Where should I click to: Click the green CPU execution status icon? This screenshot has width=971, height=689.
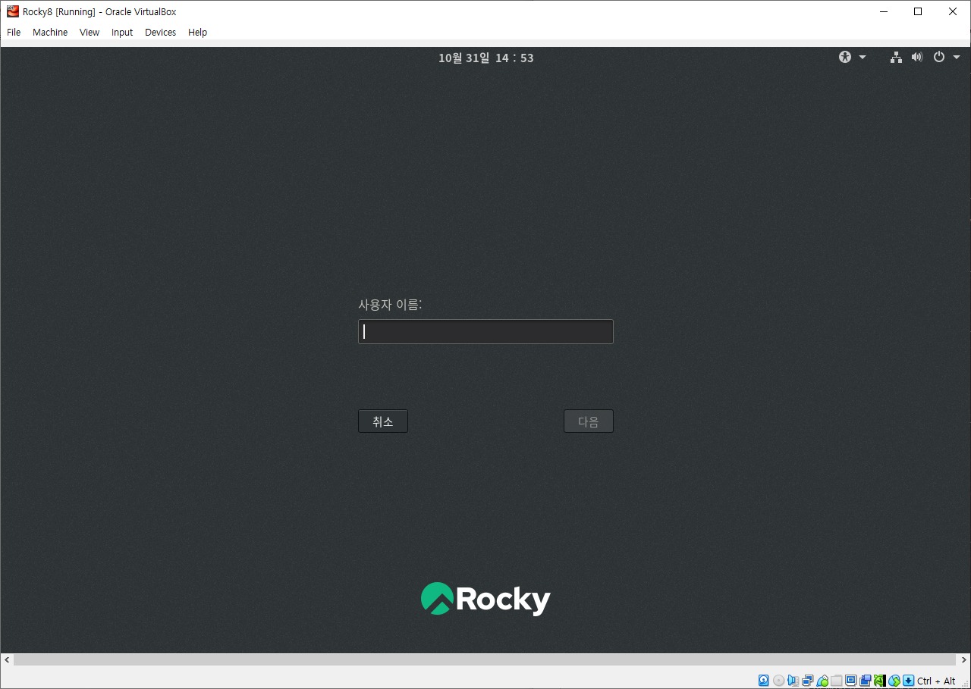point(879,681)
